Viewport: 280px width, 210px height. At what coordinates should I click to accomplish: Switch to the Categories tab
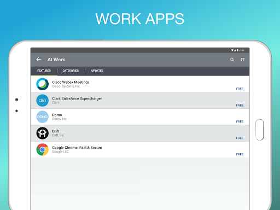[x=71, y=71]
